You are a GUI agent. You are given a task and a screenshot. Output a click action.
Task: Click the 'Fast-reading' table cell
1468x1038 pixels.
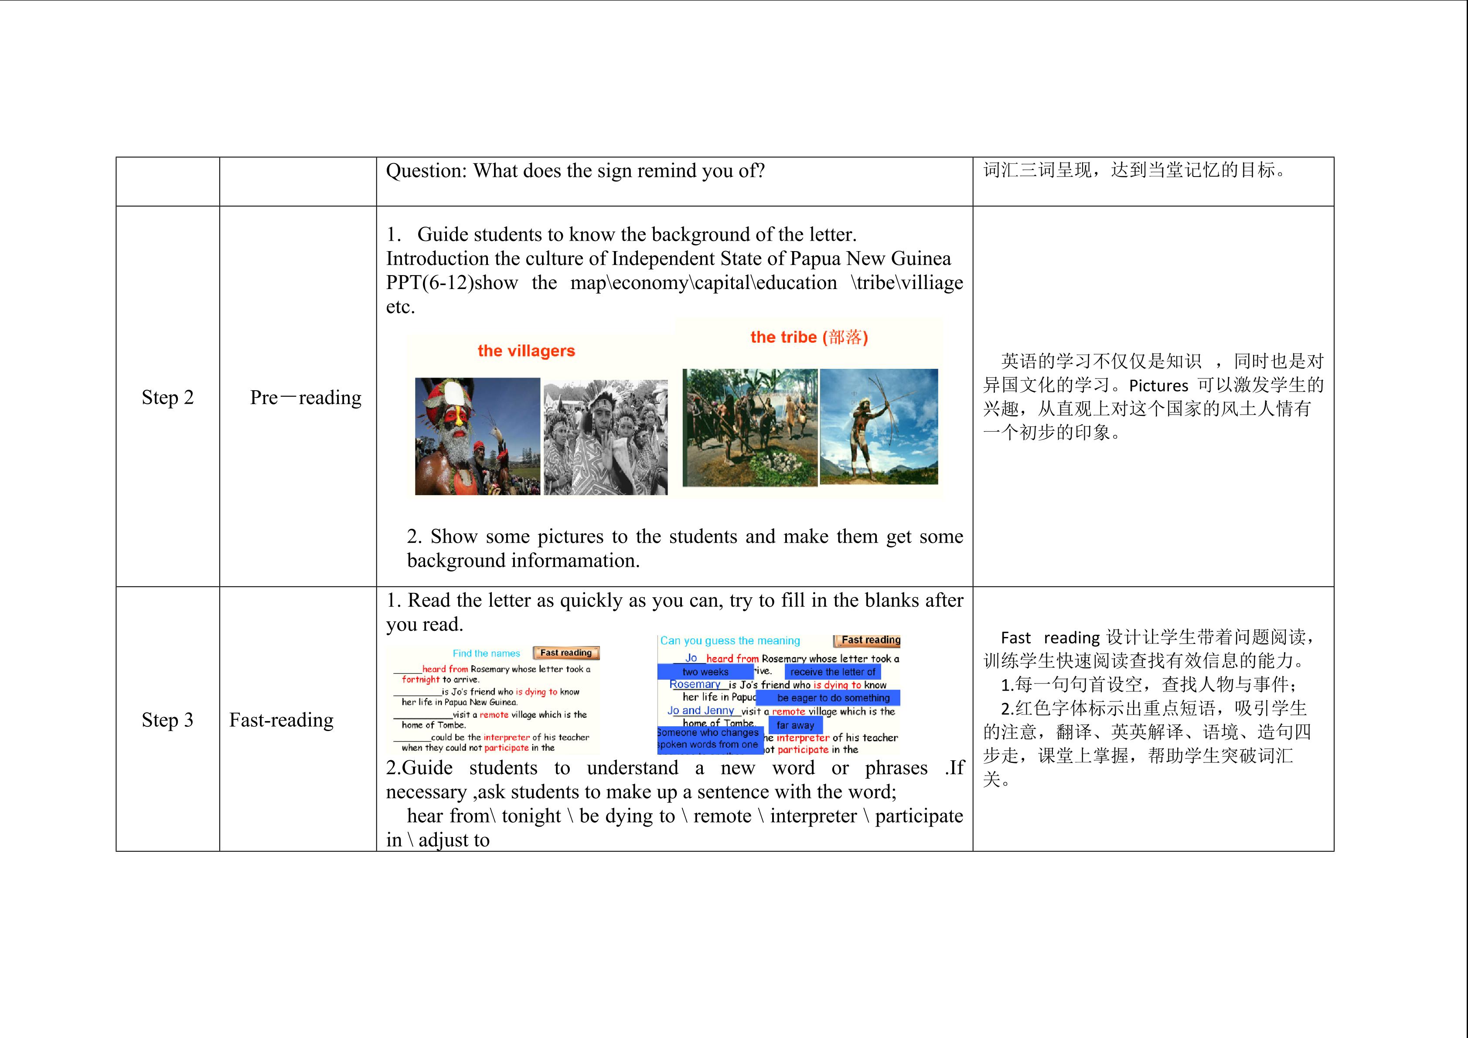click(281, 720)
